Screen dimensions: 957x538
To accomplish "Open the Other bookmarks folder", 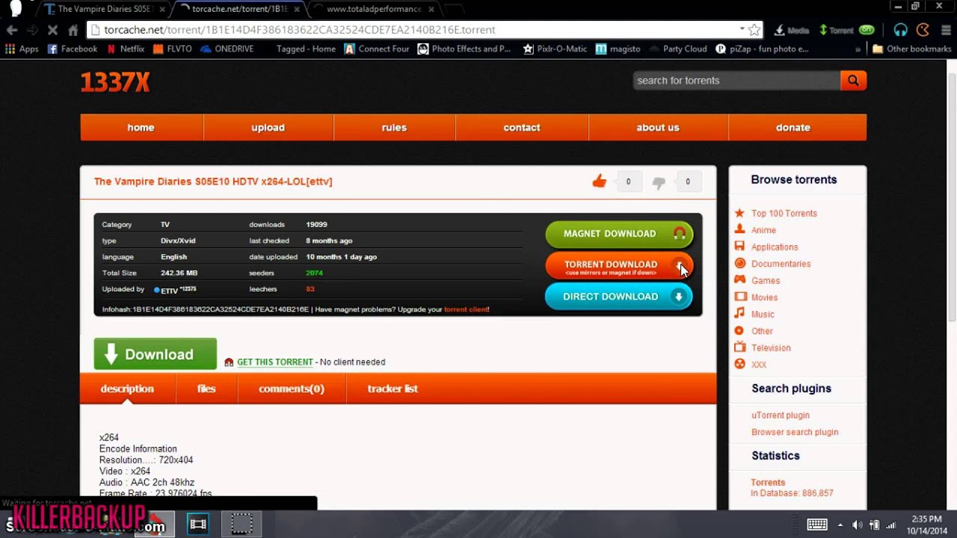I will (912, 49).
